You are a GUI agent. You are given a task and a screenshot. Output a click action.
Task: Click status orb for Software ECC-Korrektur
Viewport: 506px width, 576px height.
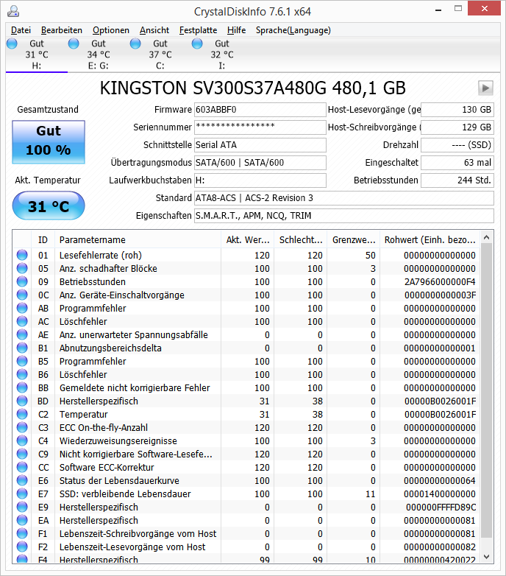click(22, 467)
